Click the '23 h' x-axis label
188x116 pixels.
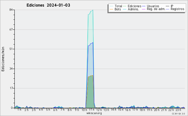click(x=178, y=110)
